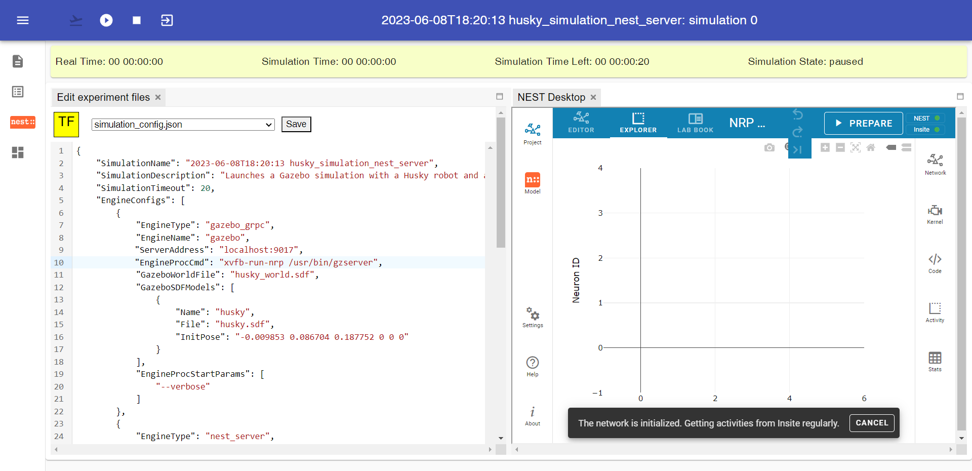The height and width of the screenshot is (471, 972).
Task: Toggle compare data on hover
Action: tap(907, 147)
